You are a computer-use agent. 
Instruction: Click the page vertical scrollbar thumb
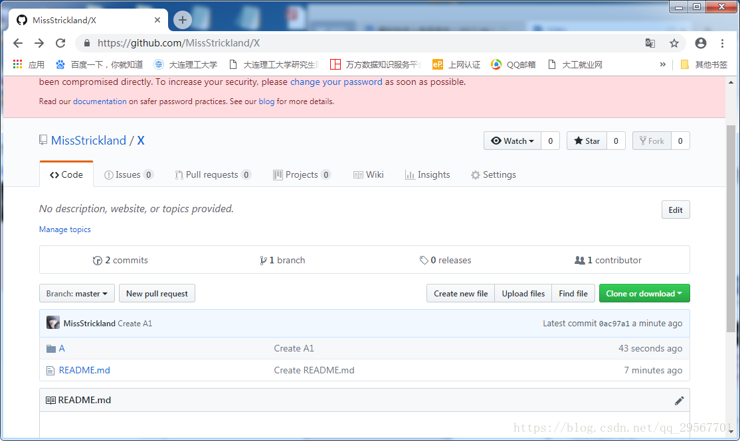pos(731,229)
